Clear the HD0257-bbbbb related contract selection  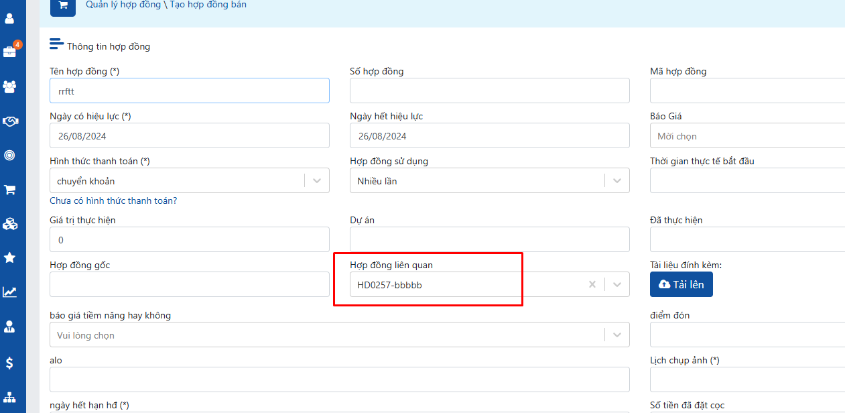(592, 284)
